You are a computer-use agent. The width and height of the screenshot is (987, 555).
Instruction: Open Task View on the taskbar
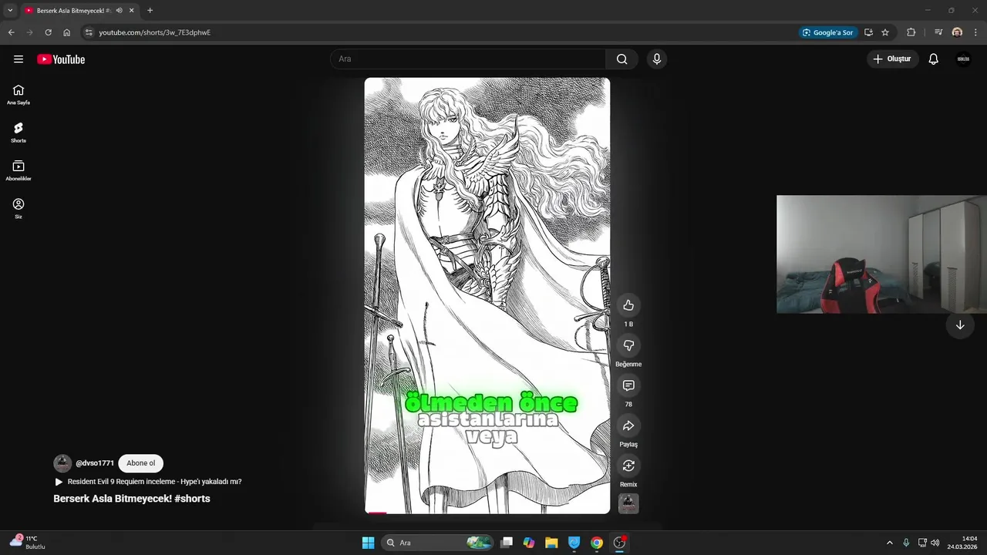click(507, 543)
